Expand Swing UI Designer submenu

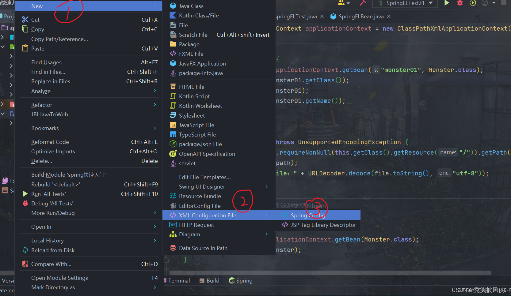coord(219,186)
